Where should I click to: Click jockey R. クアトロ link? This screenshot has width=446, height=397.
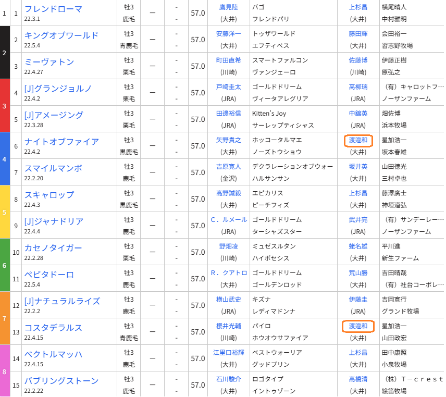click(229, 272)
